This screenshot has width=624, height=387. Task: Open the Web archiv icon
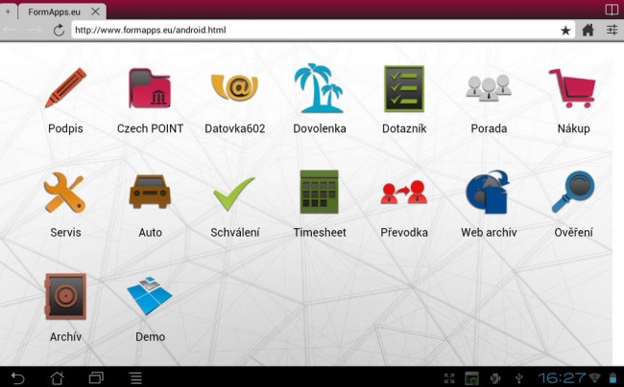[x=489, y=193]
